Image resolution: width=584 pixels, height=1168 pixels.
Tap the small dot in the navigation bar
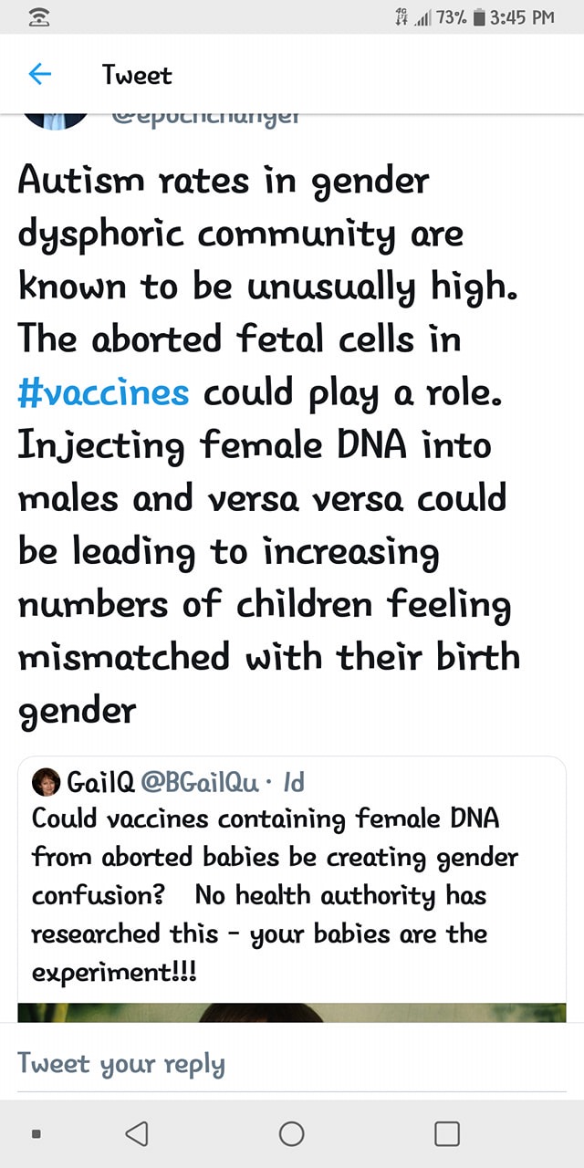tap(36, 1134)
